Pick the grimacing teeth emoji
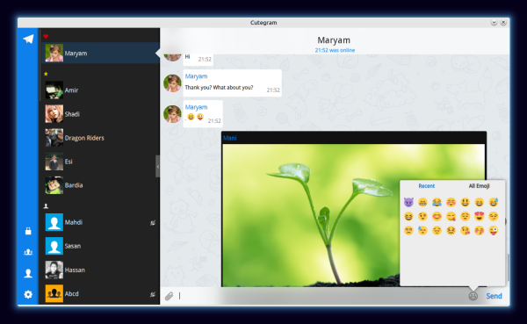Image resolution: width=527 pixels, height=324 pixels. point(422,202)
